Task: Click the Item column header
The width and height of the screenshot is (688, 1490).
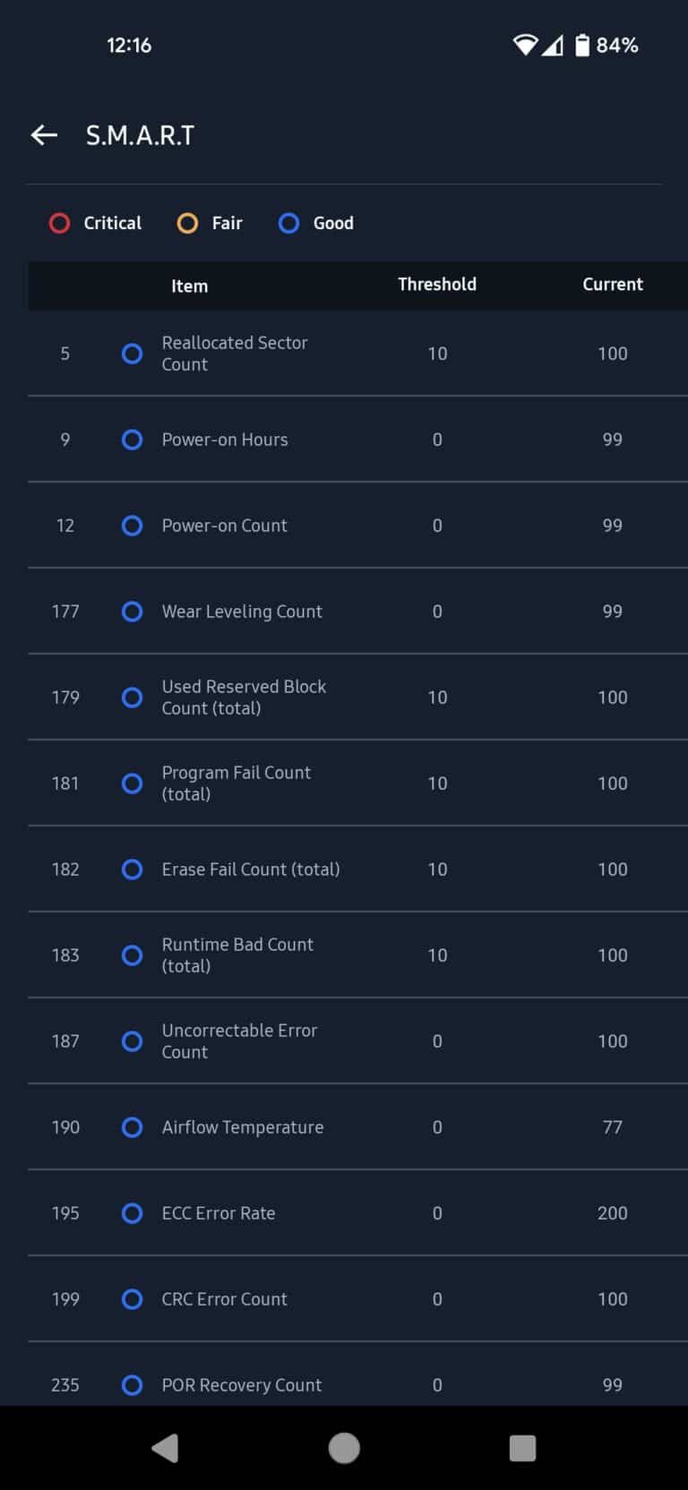Action: click(x=189, y=286)
